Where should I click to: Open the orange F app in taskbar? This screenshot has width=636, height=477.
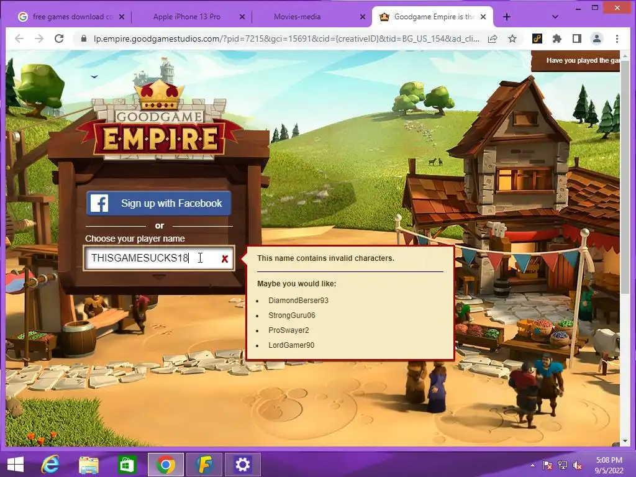pos(204,465)
